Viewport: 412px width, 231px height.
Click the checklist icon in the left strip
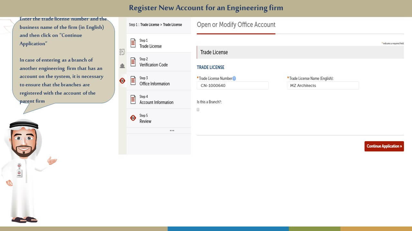click(x=122, y=52)
